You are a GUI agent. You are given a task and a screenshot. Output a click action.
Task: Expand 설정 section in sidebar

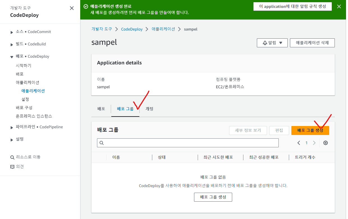pyautogui.click(x=11, y=140)
